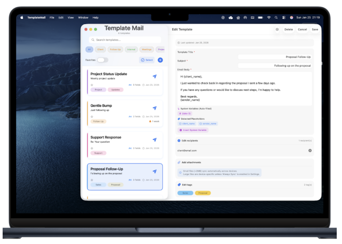
Task: Click the date and time in menu bar
Action: click(308, 18)
